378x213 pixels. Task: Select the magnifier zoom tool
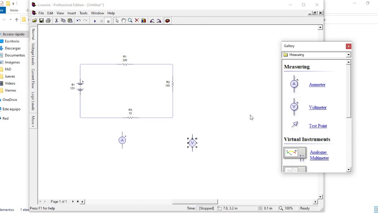[x=130, y=21]
